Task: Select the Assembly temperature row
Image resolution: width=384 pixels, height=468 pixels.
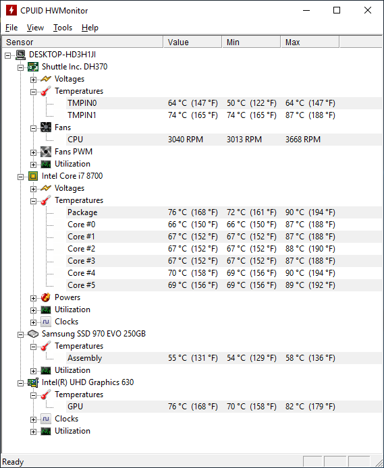Action: (224, 358)
